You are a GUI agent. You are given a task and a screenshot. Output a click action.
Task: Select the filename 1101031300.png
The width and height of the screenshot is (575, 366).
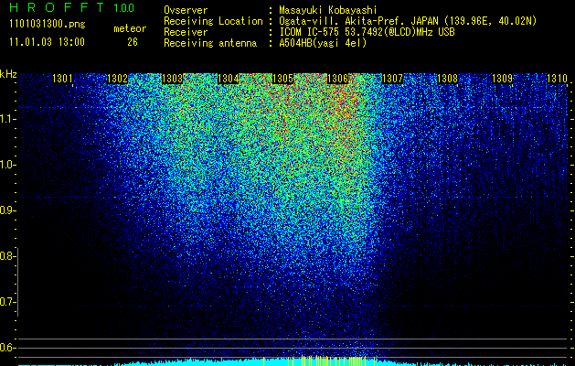point(48,25)
